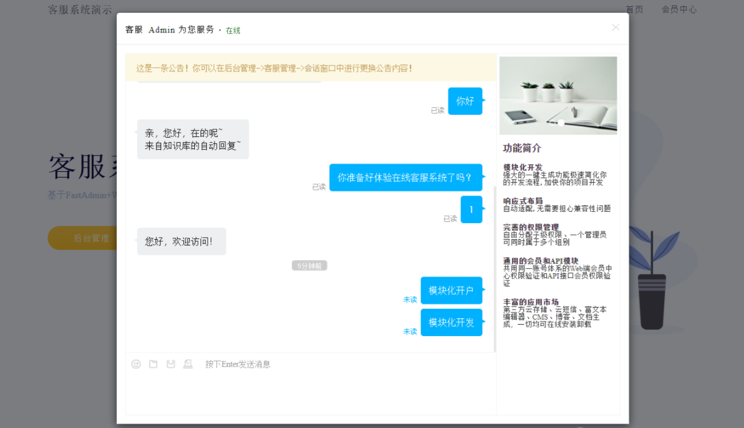Select the 您好，欢迎访问！ reply bubble
This screenshot has width=744, height=428.
pos(181,242)
